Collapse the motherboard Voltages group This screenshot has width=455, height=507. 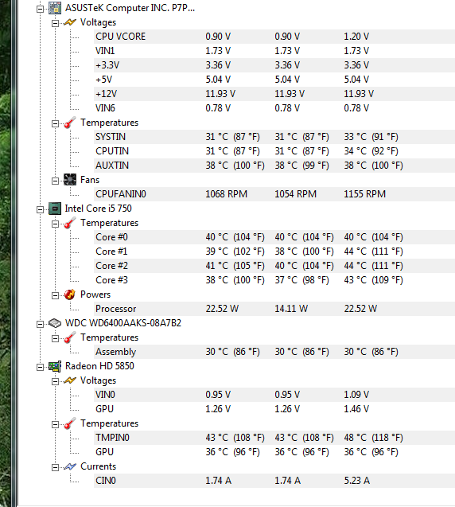pos(55,23)
